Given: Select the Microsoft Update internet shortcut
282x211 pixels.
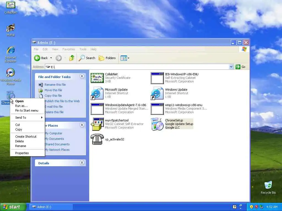Looking at the screenshot, I should (97, 93).
